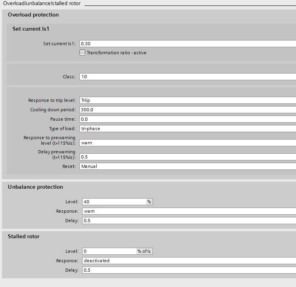Click the Cooling down period label
This screenshot has width=296, height=287.
(53, 110)
